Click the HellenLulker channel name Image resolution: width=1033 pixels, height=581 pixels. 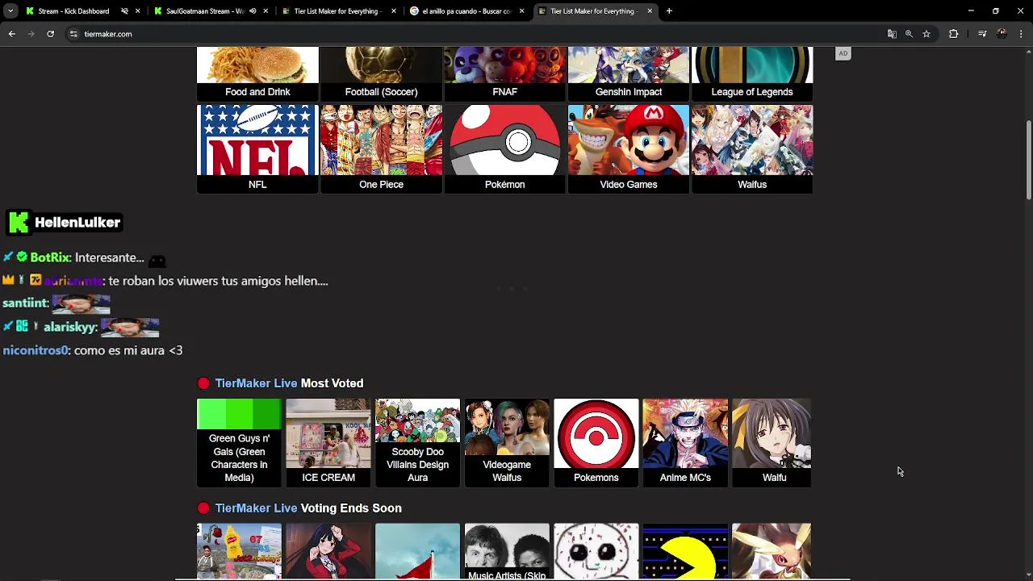click(x=77, y=222)
